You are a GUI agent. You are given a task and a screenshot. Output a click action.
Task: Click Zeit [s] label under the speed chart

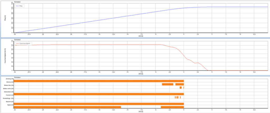pos(142,74)
